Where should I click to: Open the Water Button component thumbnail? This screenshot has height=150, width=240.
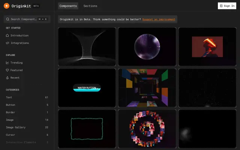tap(87, 88)
